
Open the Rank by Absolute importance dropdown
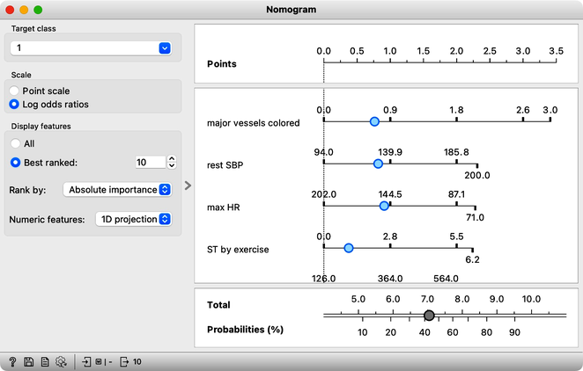click(117, 190)
